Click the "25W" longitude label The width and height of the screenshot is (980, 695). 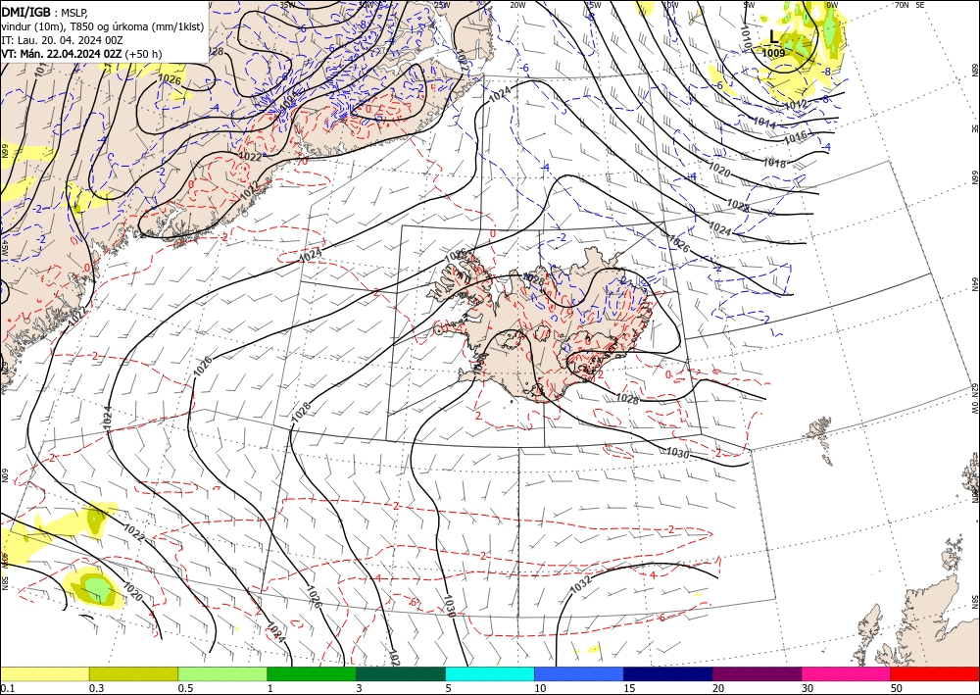[441, 5]
